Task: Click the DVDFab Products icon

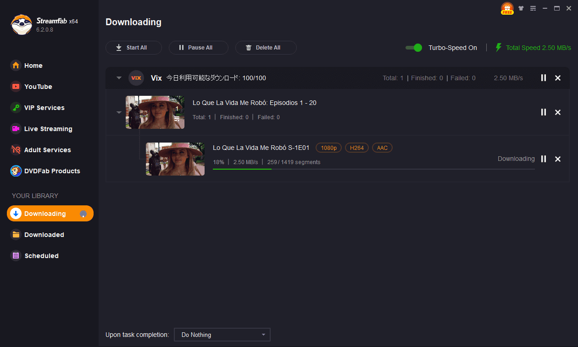Action: 16,171
